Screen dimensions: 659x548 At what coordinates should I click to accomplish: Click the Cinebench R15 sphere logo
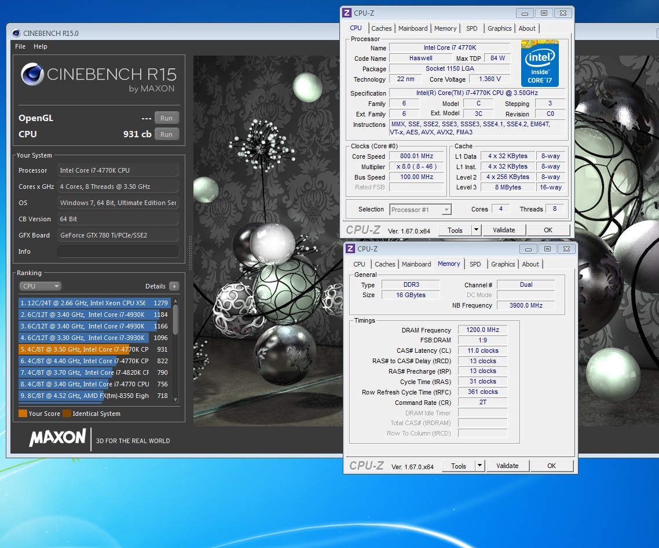click(x=32, y=74)
